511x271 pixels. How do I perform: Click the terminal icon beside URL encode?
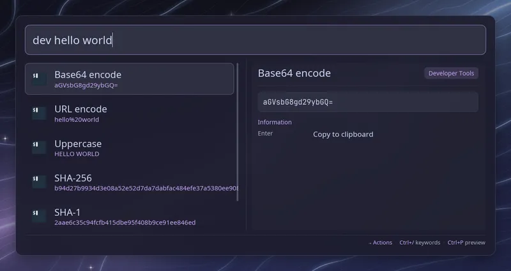39,113
